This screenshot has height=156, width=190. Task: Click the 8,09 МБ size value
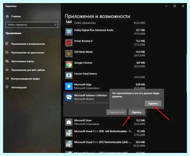pos(140,84)
